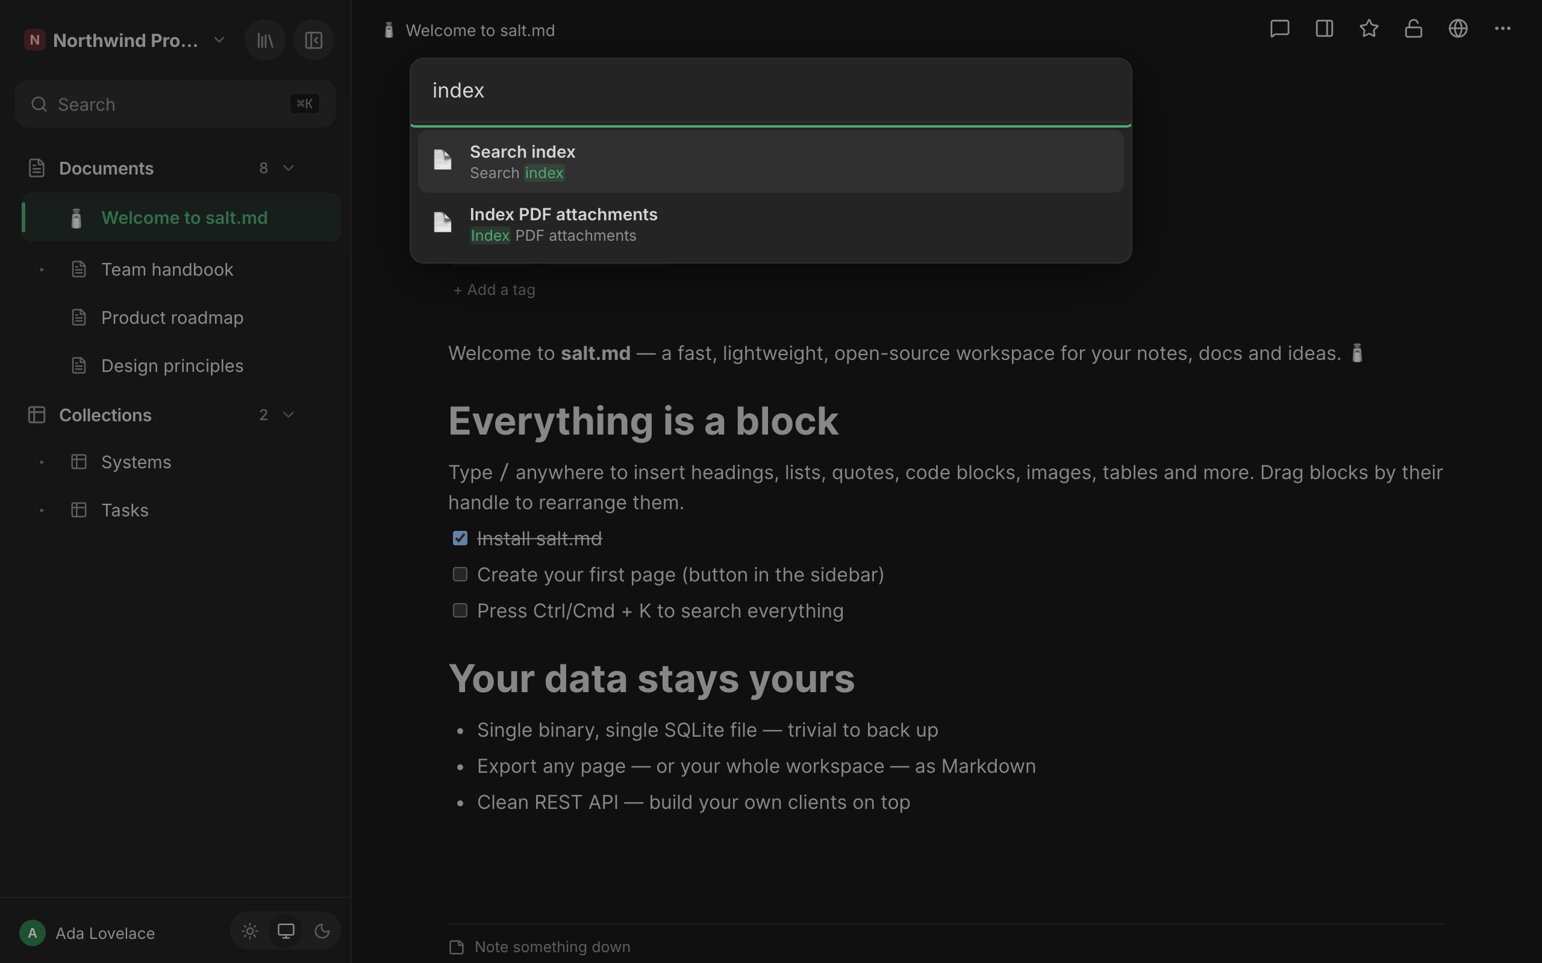
Task: Focus the index search query field
Action: (x=770, y=90)
